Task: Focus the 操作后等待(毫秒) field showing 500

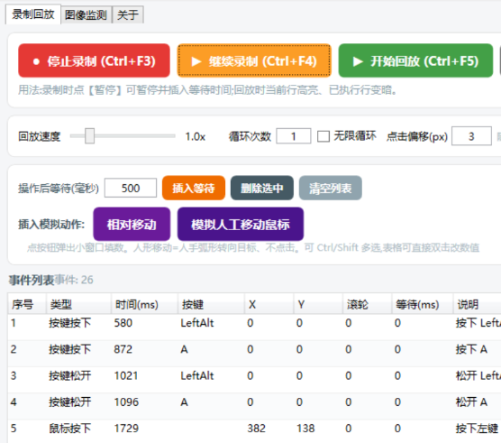Action: coord(131,188)
